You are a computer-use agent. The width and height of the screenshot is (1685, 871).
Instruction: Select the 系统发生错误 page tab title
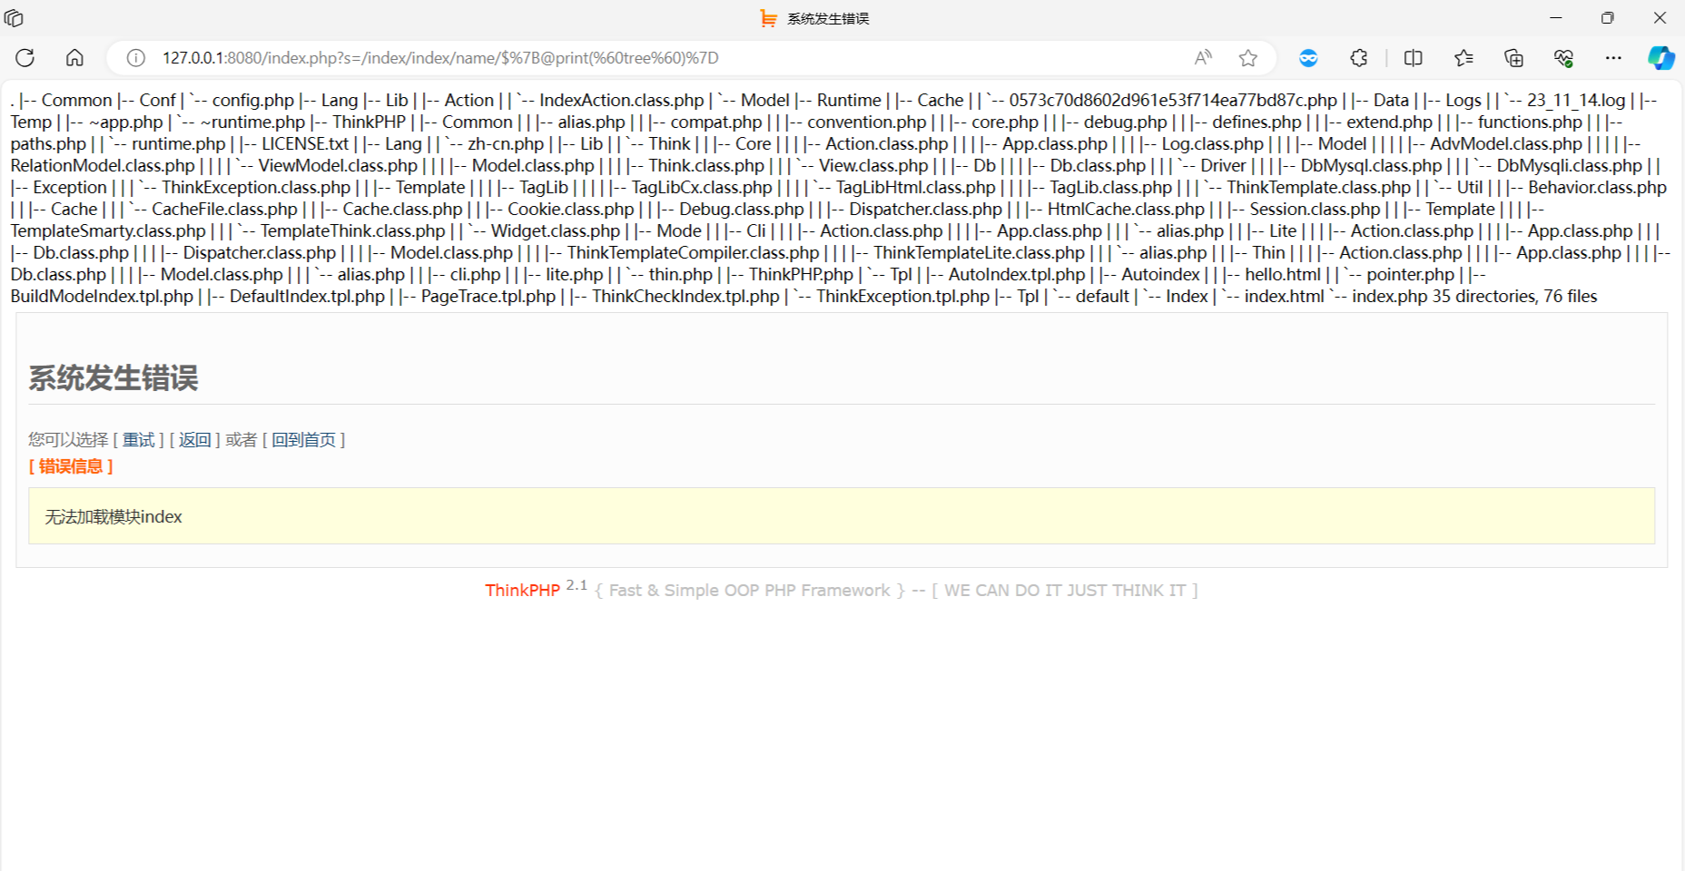tap(827, 18)
